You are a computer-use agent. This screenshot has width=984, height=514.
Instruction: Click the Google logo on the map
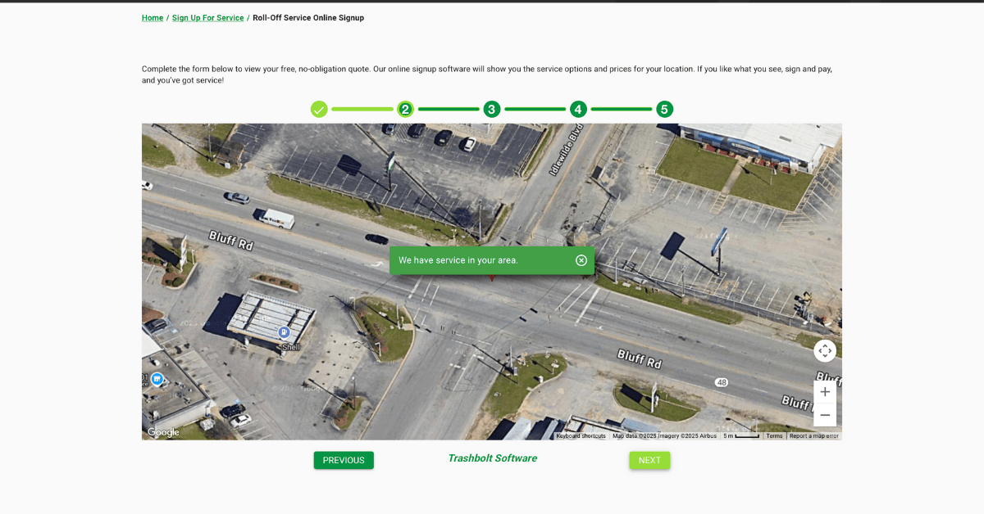pos(162,431)
